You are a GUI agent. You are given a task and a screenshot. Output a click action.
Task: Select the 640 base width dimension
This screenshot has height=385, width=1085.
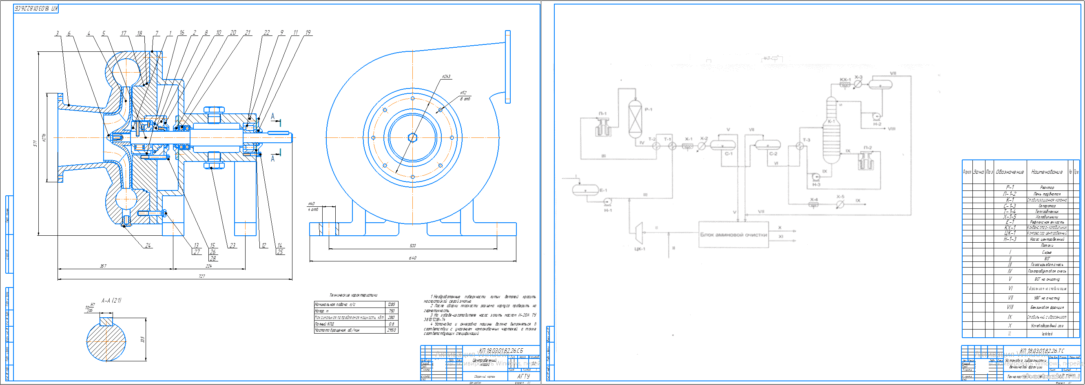(x=412, y=258)
